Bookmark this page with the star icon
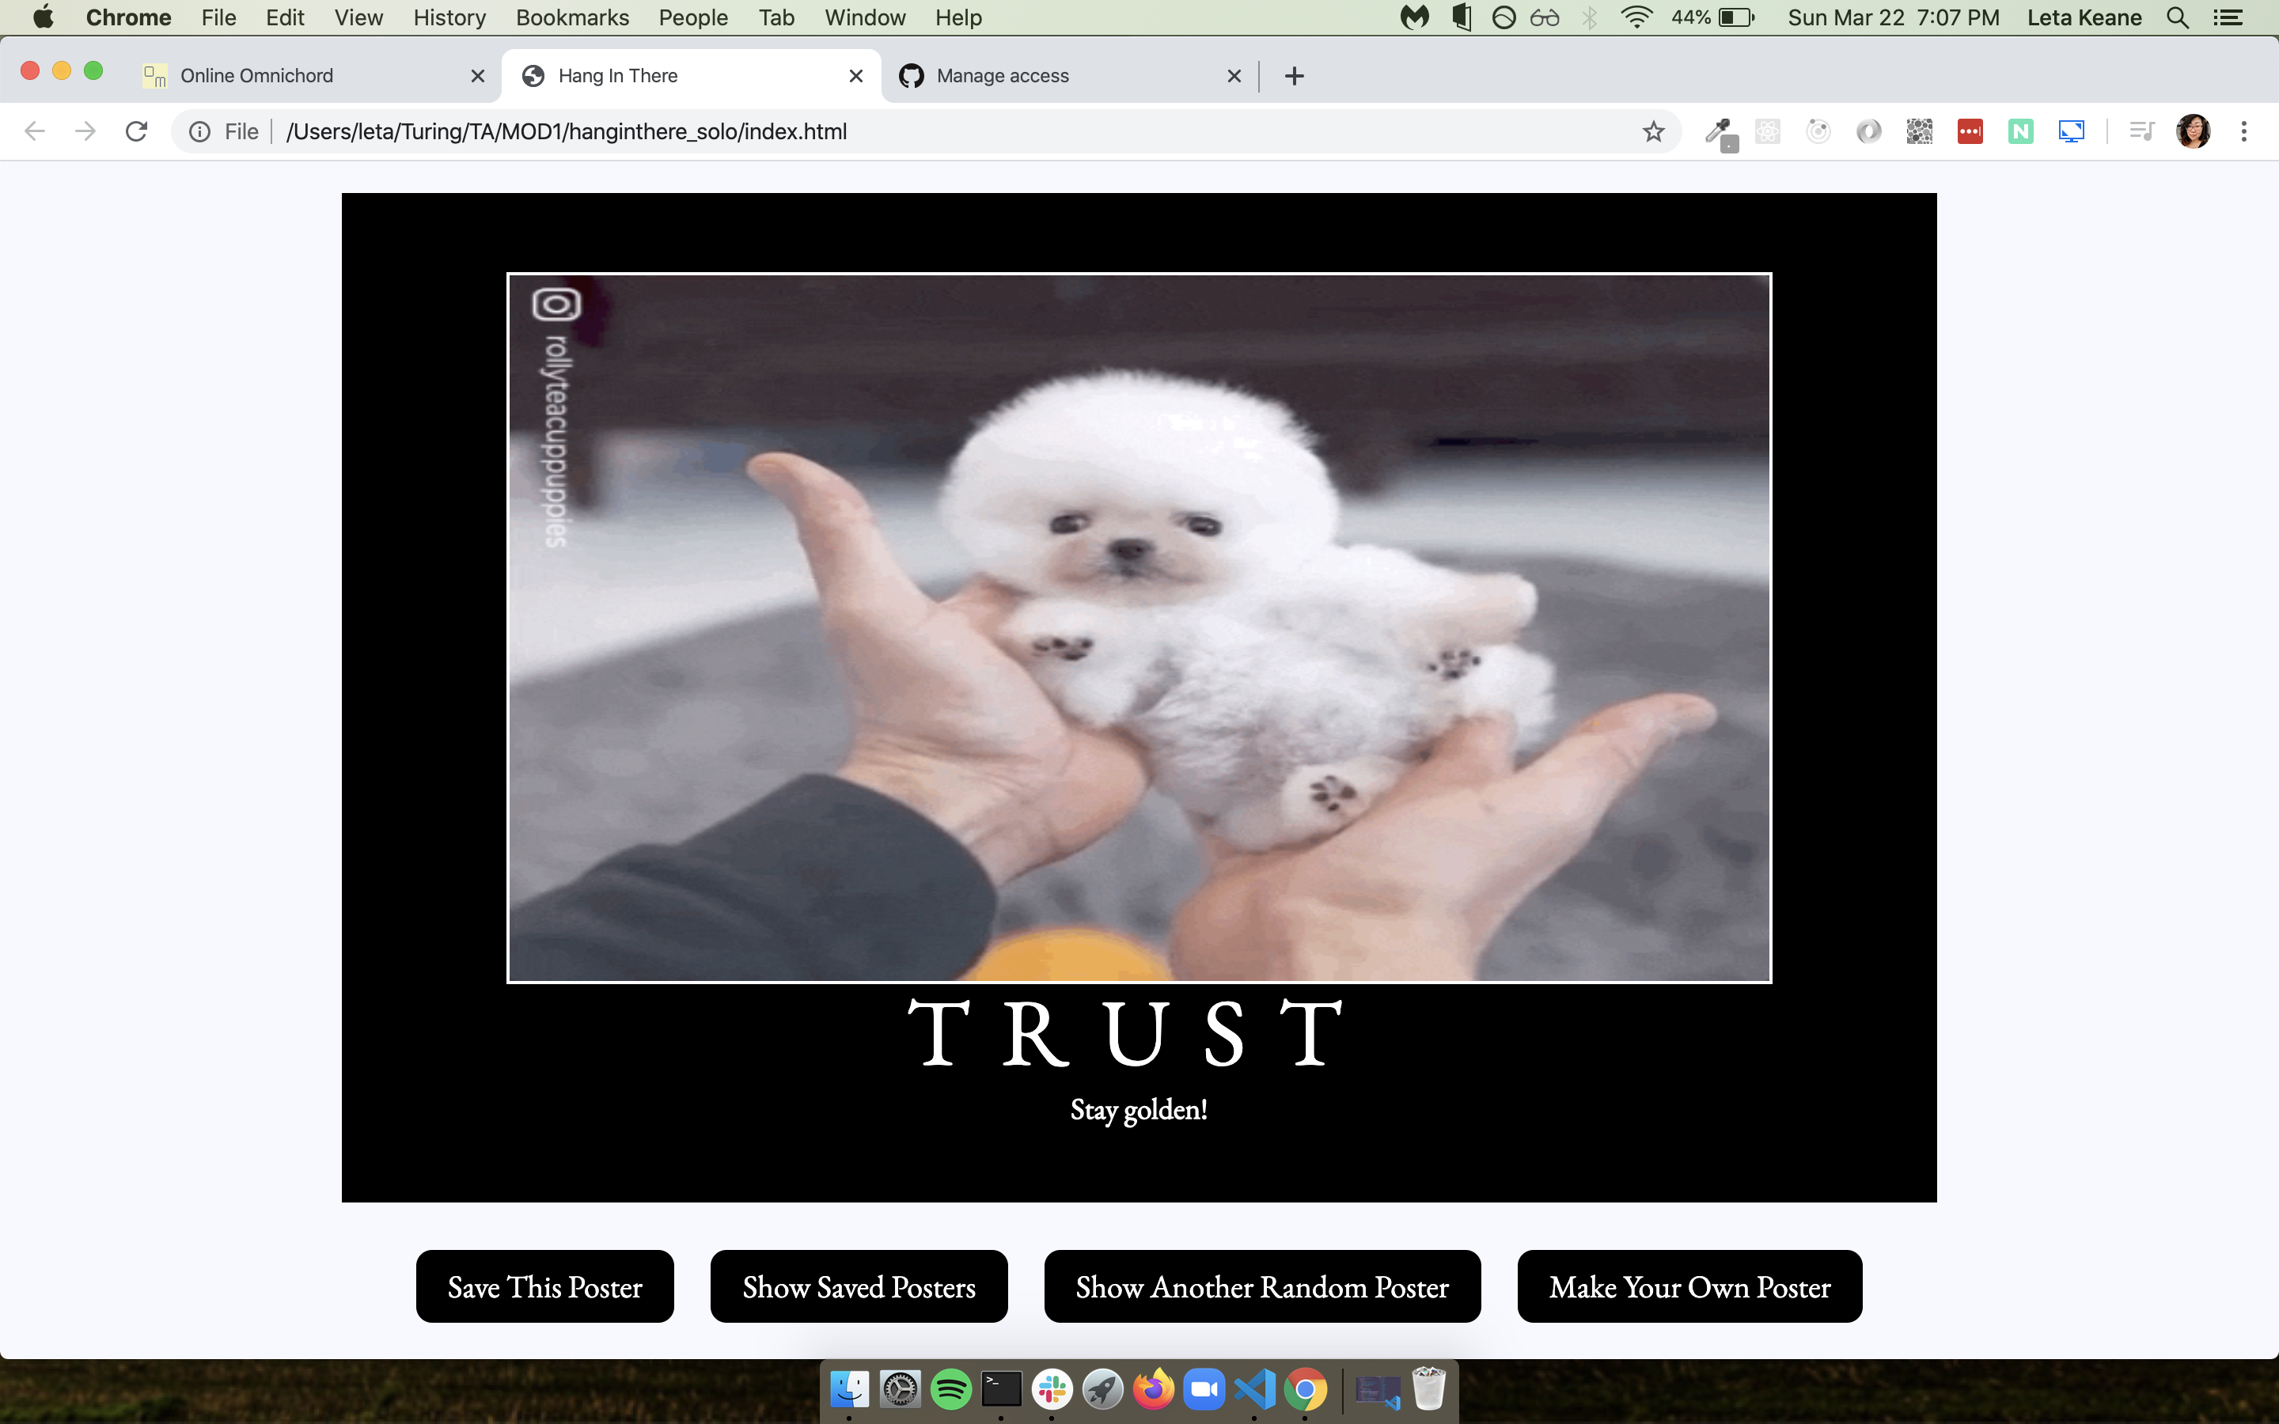2279x1424 pixels. 1653,132
